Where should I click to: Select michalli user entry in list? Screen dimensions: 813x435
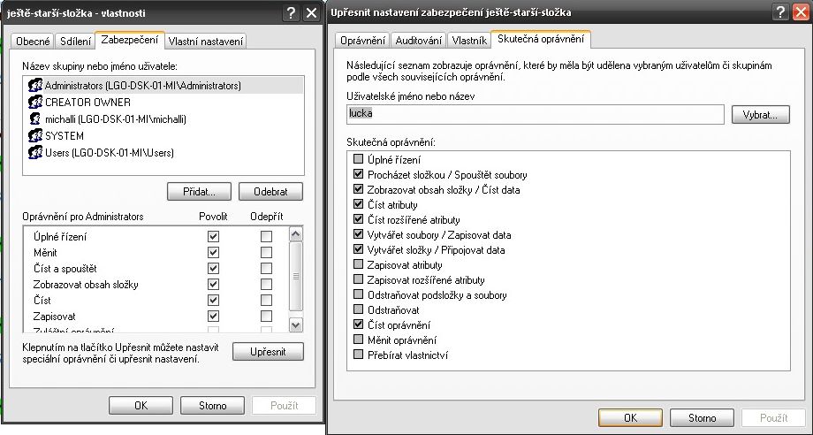click(x=163, y=118)
